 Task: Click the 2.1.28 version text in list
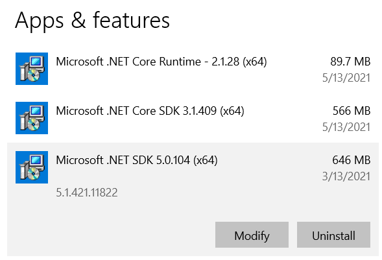[225, 62]
